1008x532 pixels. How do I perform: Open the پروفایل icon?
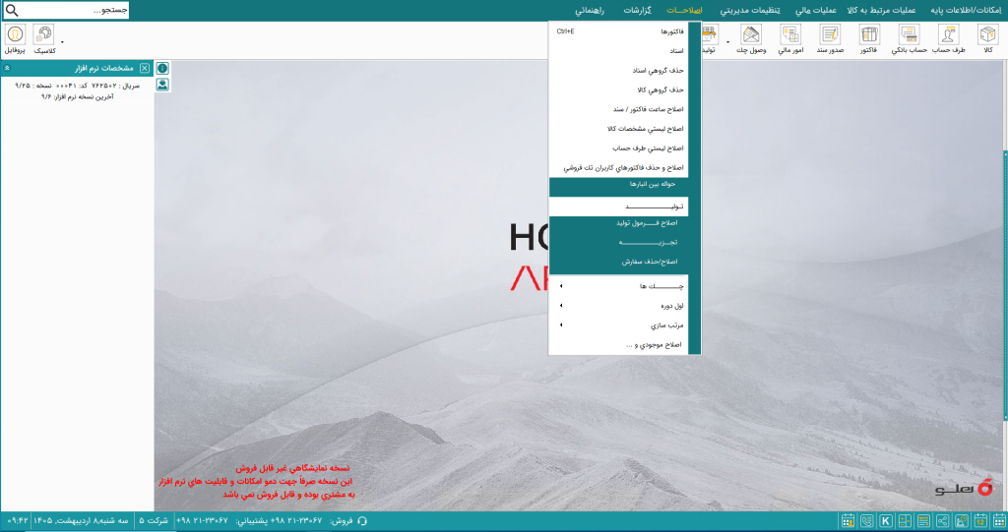(x=15, y=40)
